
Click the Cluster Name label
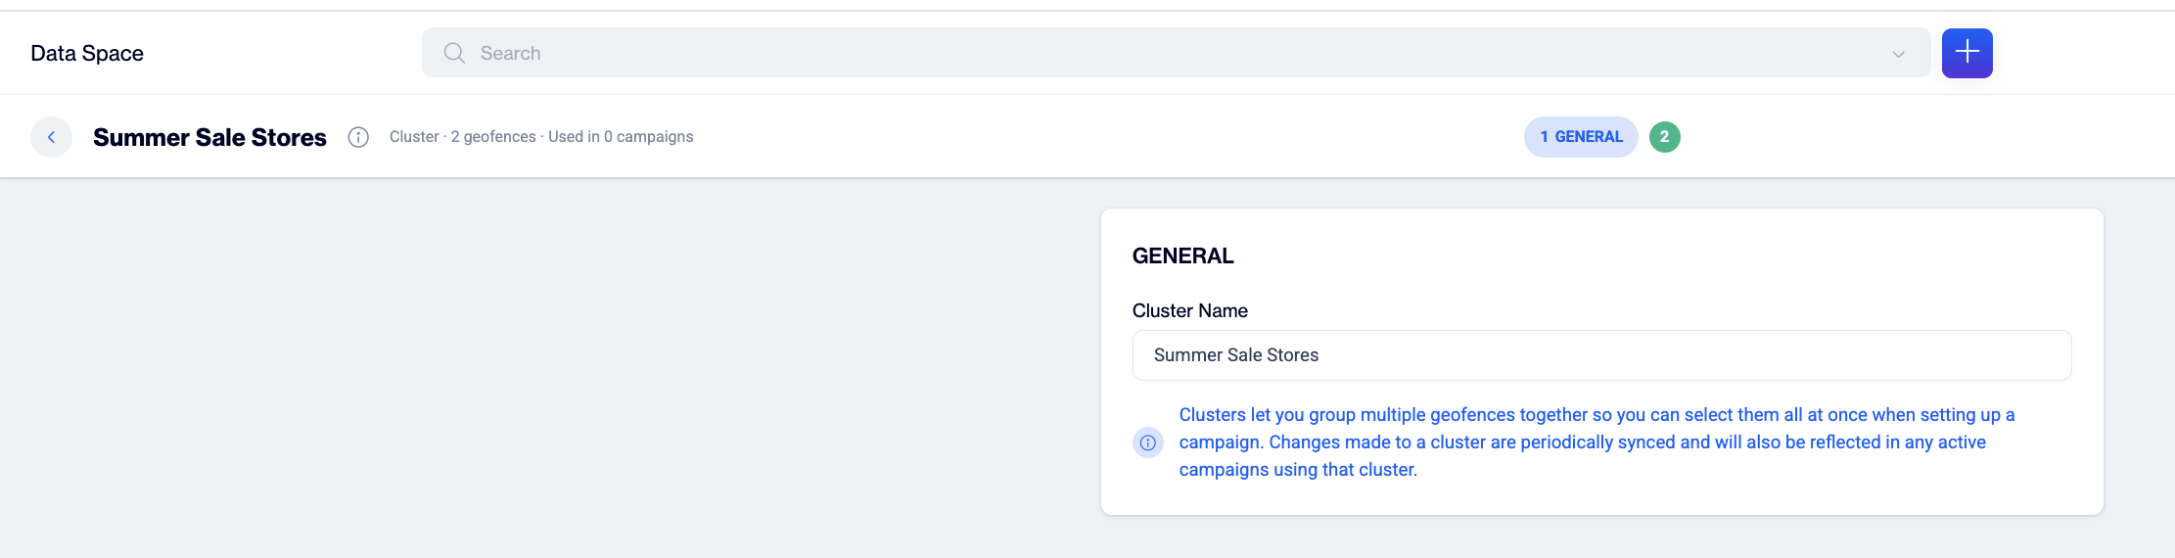(1189, 311)
